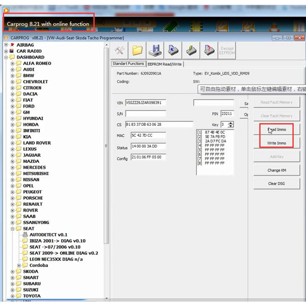Image resolution: width=306 pixels, height=306 pixels.
Task: Click the DASHBOARD folder icon
Action: click(x=12, y=57)
